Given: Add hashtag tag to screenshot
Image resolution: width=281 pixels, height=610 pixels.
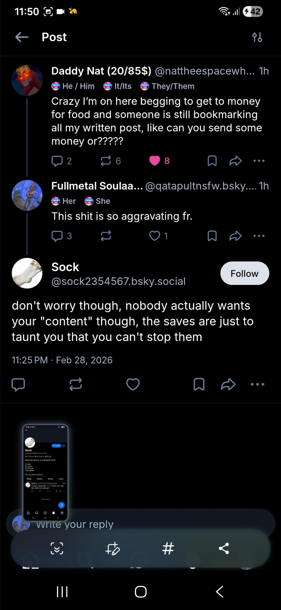Looking at the screenshot, I should pos(168,548).
